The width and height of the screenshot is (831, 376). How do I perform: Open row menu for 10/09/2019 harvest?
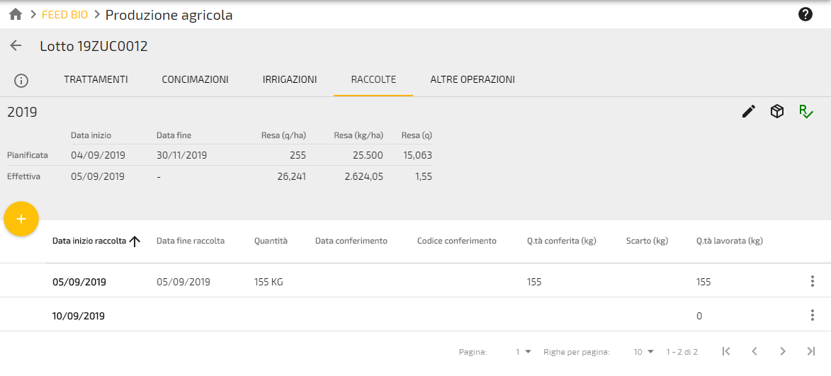point(812,316)
